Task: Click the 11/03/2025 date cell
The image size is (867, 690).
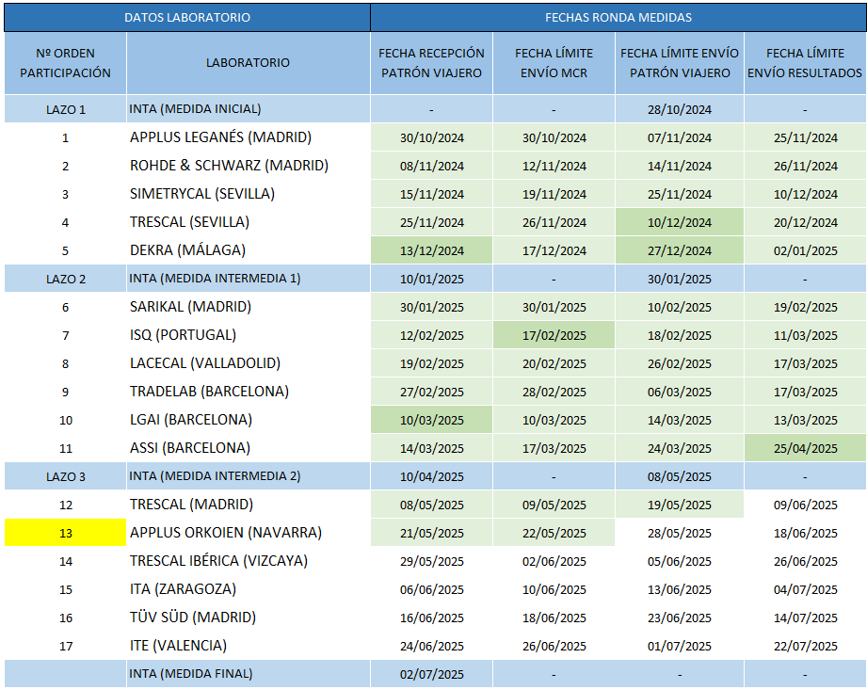Action: 805,335
